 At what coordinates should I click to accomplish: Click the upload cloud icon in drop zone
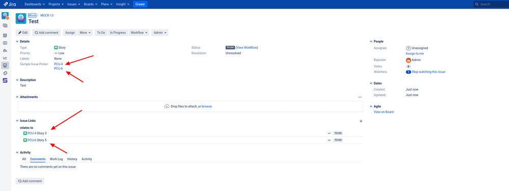click(167, 106)
